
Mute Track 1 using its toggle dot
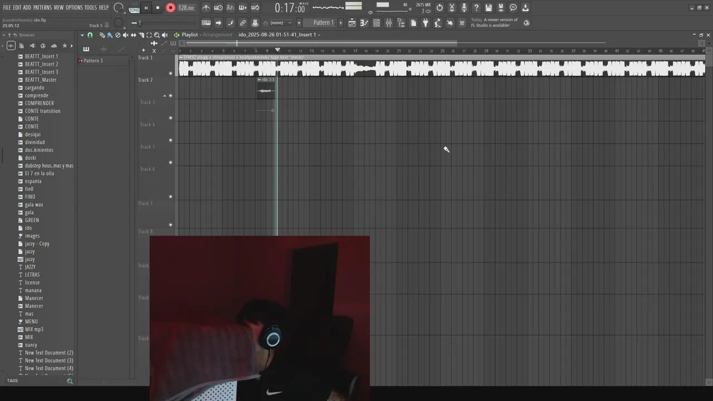[x=170, y=73]
